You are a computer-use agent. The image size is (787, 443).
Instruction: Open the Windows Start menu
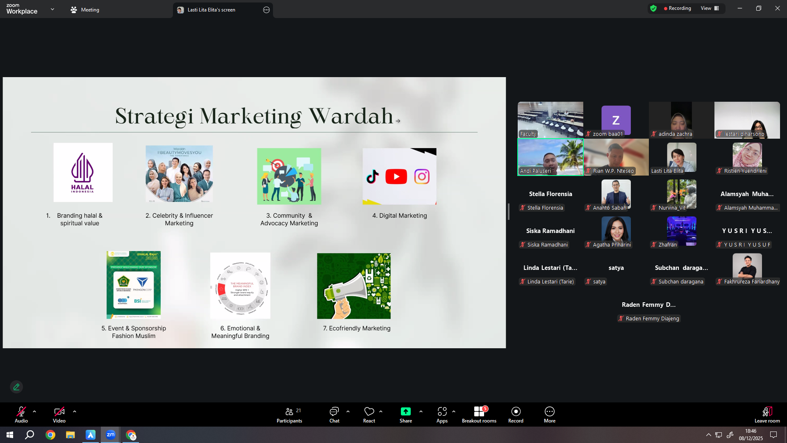tap(10, 435)
